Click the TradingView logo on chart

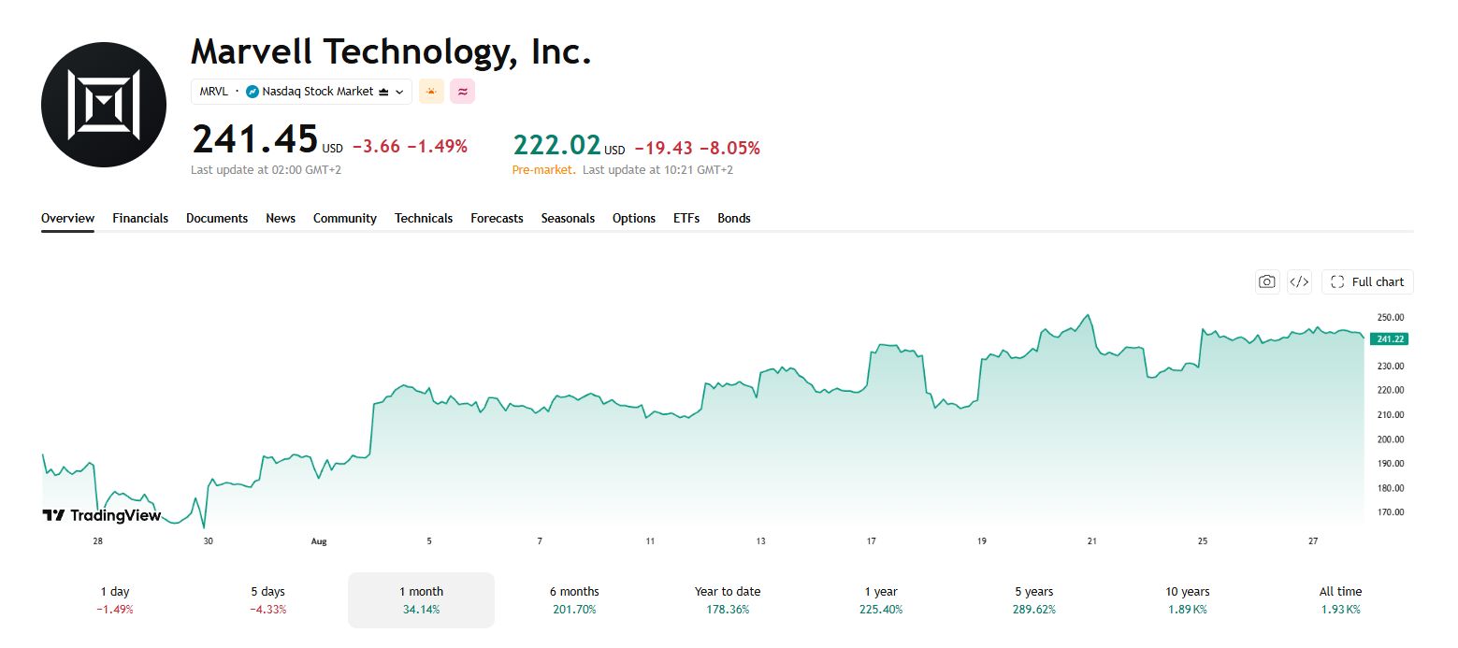coord(102,515)
